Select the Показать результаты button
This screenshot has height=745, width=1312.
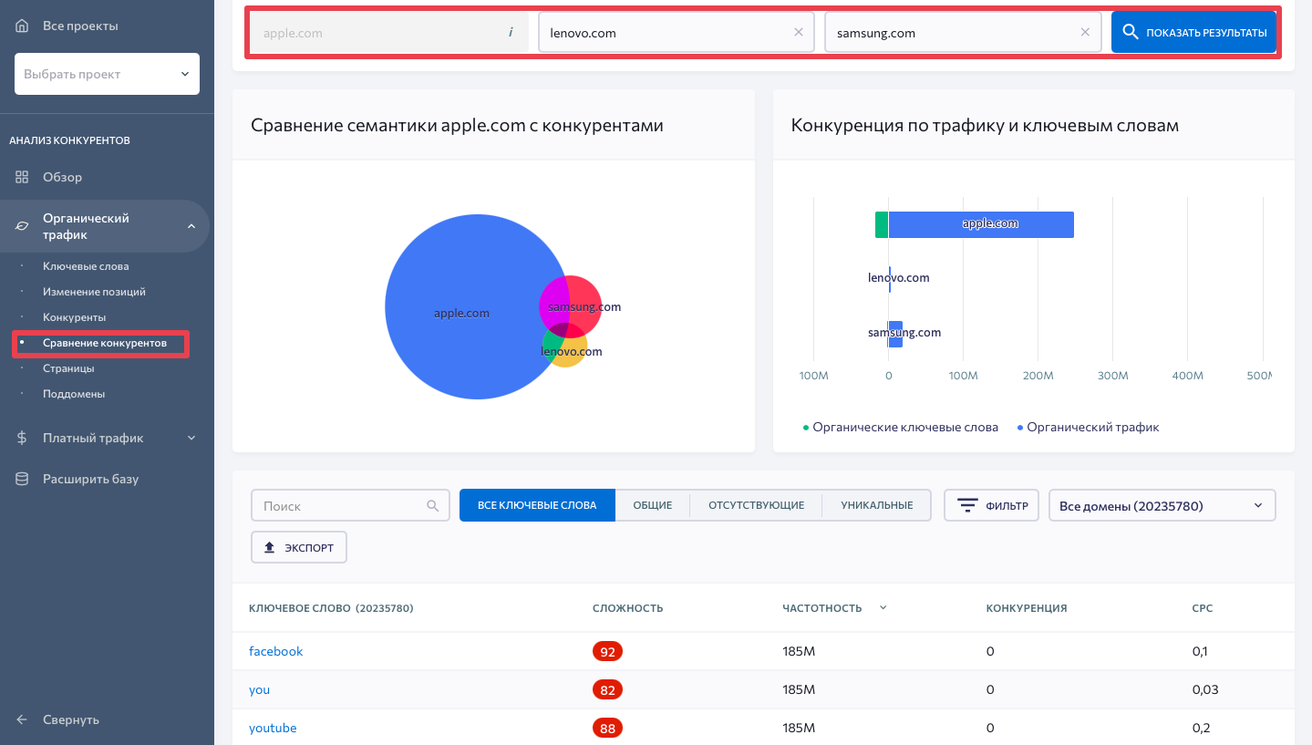click(x=1193, y=32)
